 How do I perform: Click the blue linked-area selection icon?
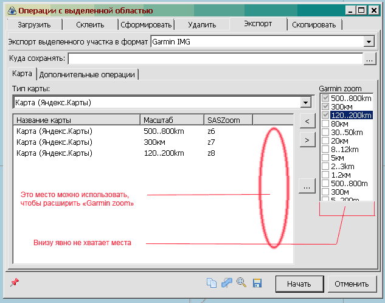click(226, 283)
